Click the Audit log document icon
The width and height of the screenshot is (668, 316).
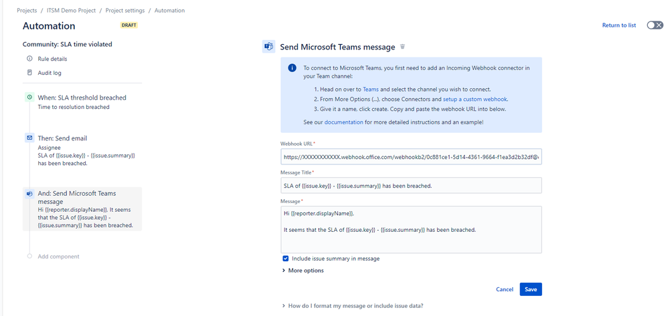pyautogui.click(x=29, y=73)
